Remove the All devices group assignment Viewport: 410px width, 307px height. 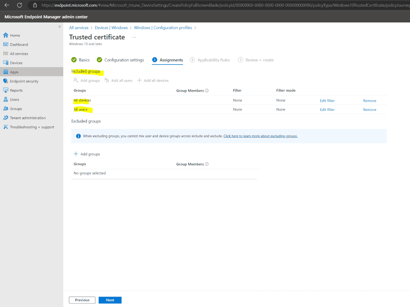[369, 100]
